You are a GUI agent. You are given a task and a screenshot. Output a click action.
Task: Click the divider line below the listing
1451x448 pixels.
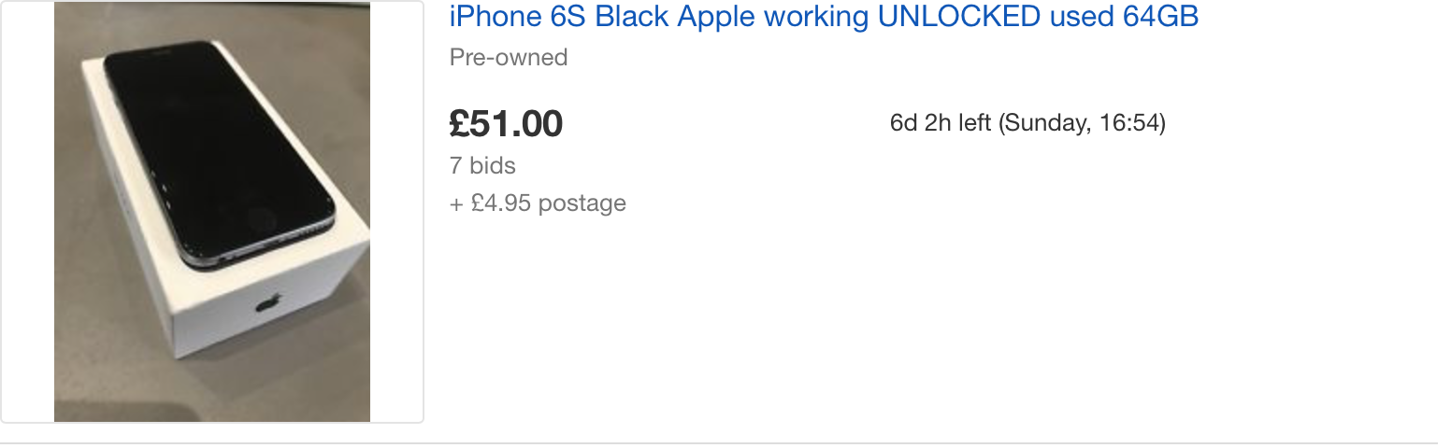718,442
